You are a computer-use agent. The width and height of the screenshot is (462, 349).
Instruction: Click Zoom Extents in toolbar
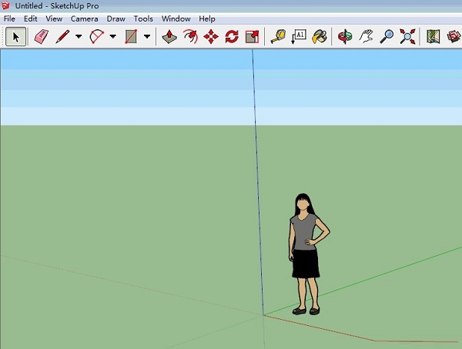point(407,36)
